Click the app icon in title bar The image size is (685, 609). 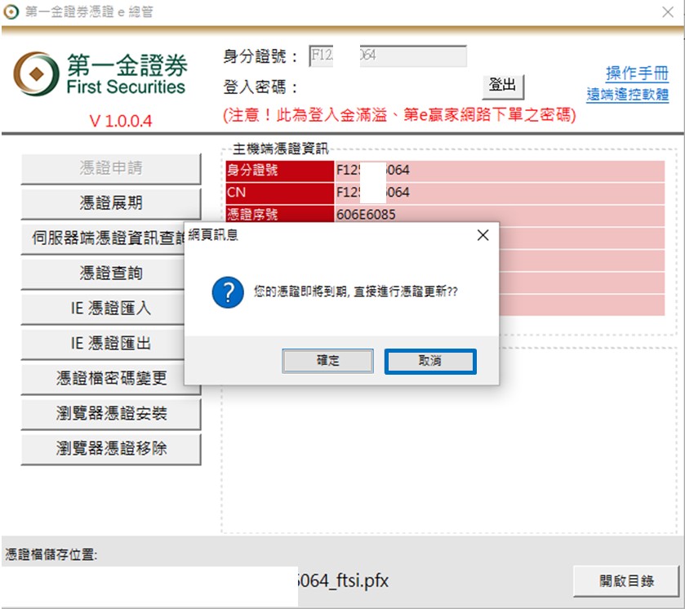point(11,12)
